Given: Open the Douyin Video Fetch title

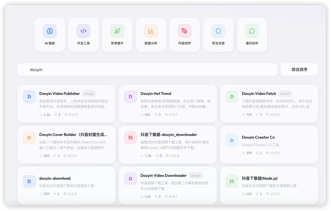Looking at the screenshot, I should coord(259,94).
